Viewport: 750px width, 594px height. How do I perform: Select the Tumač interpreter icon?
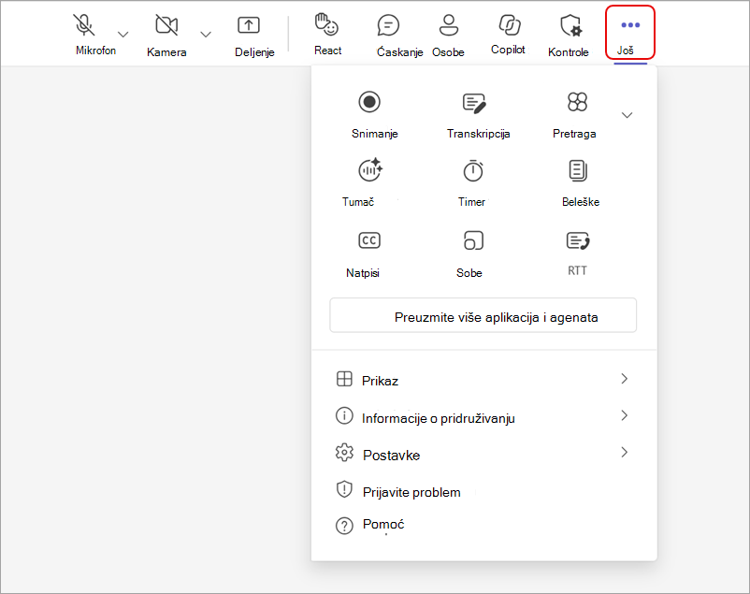[x=370, y=170]
